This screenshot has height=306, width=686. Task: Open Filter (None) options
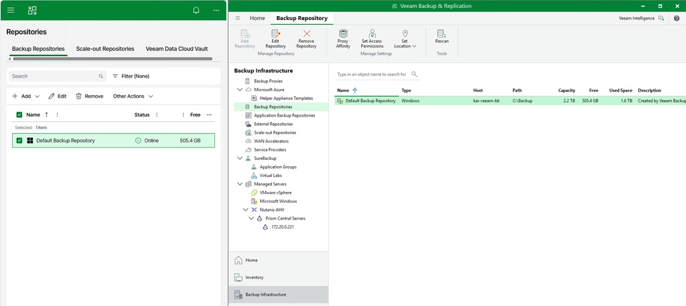pyautogui.click(x=131, y=76)
